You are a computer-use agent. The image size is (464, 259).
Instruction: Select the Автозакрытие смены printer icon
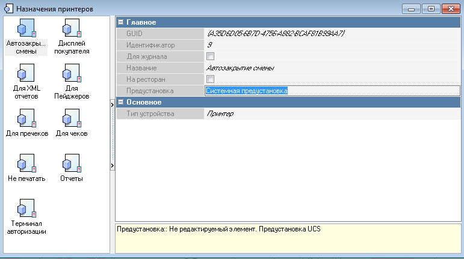coord(26,29)
